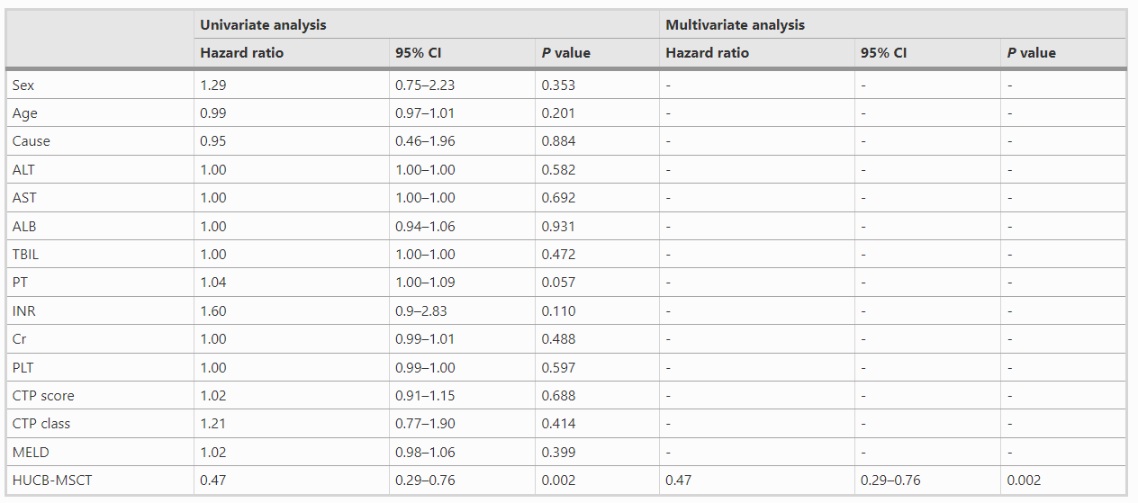Click the INR confidence interval 0.9–2.83
Viewport: 1138px width, 503px height.
[421, 311]
